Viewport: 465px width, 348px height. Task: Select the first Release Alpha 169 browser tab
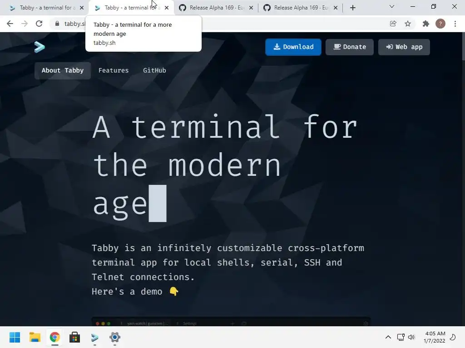(x=216, y=8)
